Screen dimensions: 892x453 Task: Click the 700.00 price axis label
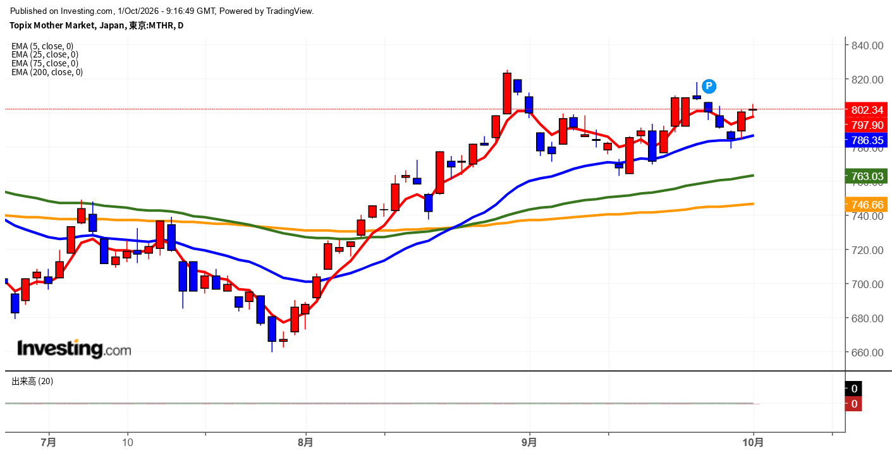[867, 284]
